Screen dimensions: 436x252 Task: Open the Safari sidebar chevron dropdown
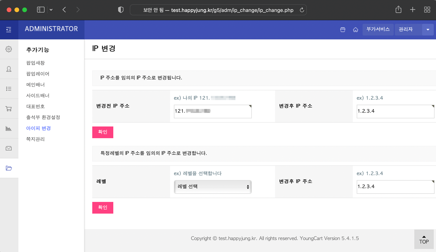[x=51, y=9]
